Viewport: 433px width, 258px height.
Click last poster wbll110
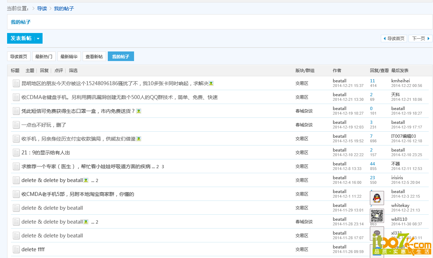(x=399, y=219)
